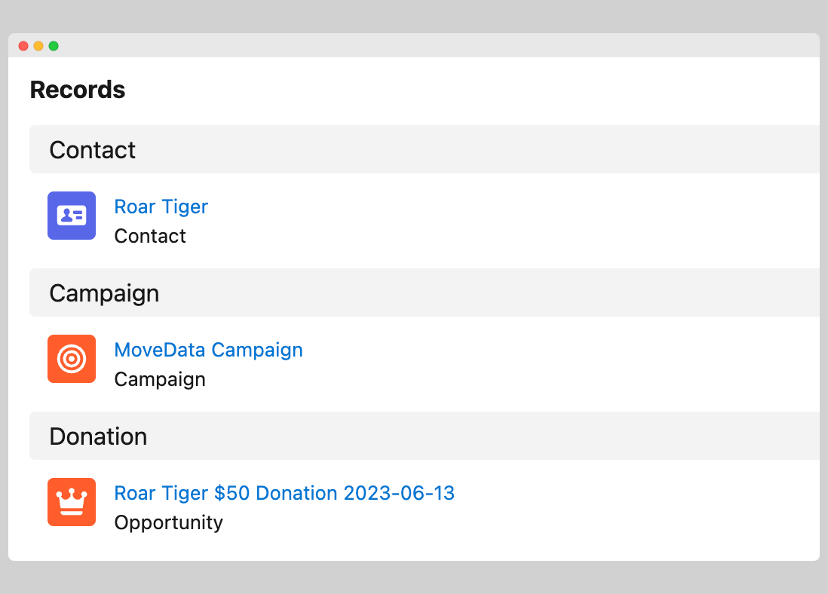Click the 2023-06-13 date in the donation link
The height and width of the screenshot is (594, 828).
pyautogui.click(x=399, y=493)
